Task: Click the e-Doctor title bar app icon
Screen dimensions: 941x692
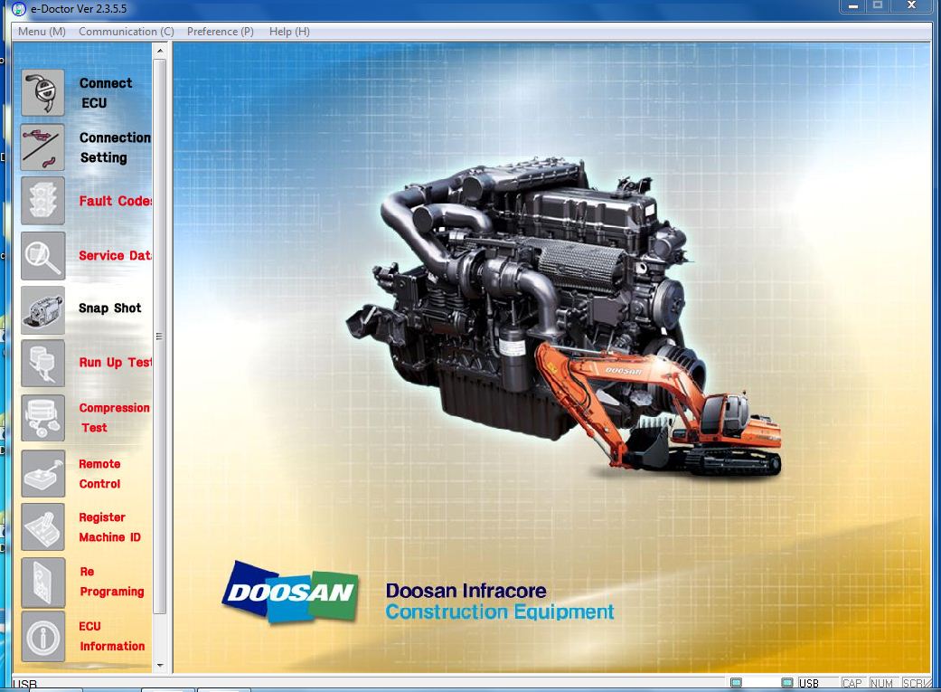Action: pyautogui.click(x=19, y=9)
